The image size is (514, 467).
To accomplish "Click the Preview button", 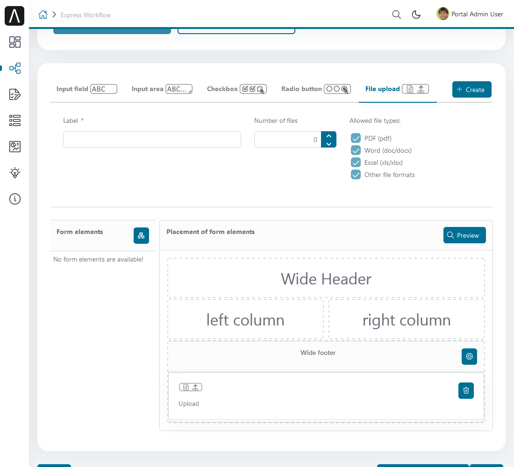I will [x=464, y=235].
